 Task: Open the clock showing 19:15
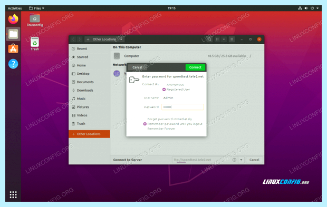tap(171, 8)
